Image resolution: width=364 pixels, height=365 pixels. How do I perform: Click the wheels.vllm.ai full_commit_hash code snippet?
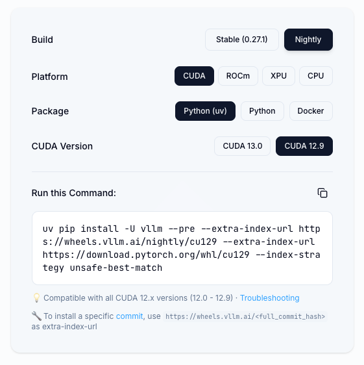tap(245, 316)
